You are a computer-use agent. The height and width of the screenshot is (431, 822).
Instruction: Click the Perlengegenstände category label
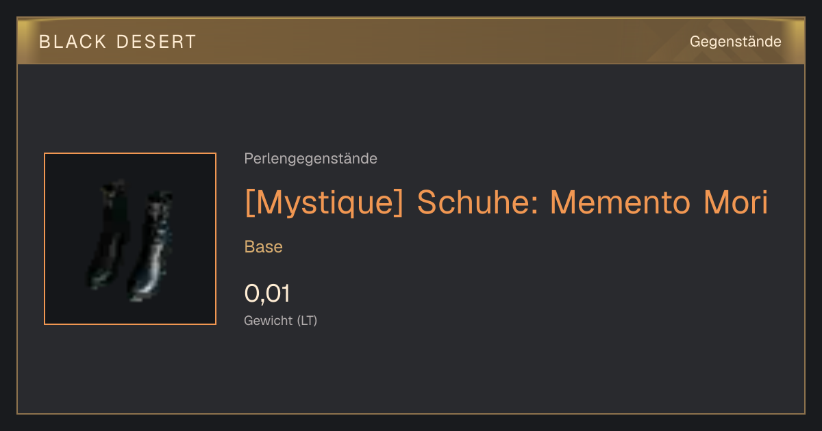(x=310, y=159)
